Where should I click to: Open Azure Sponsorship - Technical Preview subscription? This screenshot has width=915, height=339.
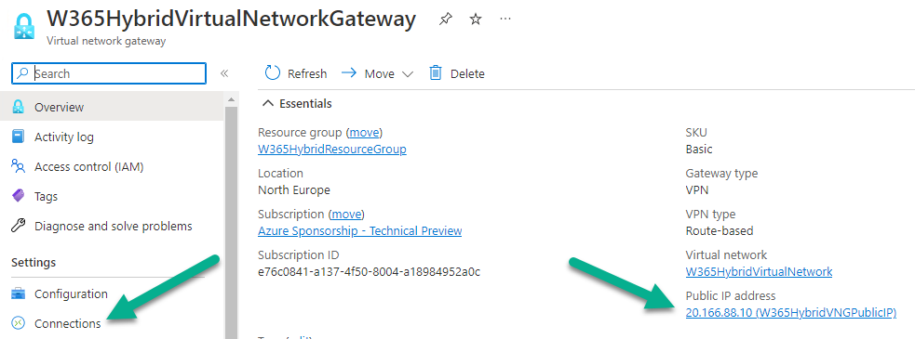click(x=359, y=230)
